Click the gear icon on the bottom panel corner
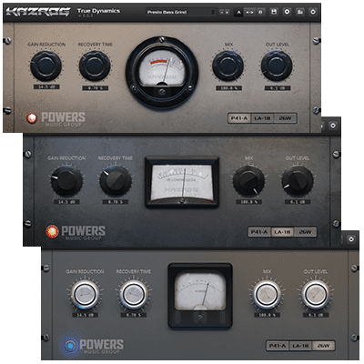364x364 pixels. [x=351, y=239]
